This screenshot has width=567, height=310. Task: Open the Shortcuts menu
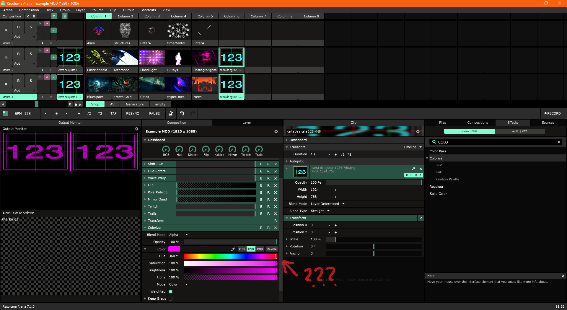148,10
